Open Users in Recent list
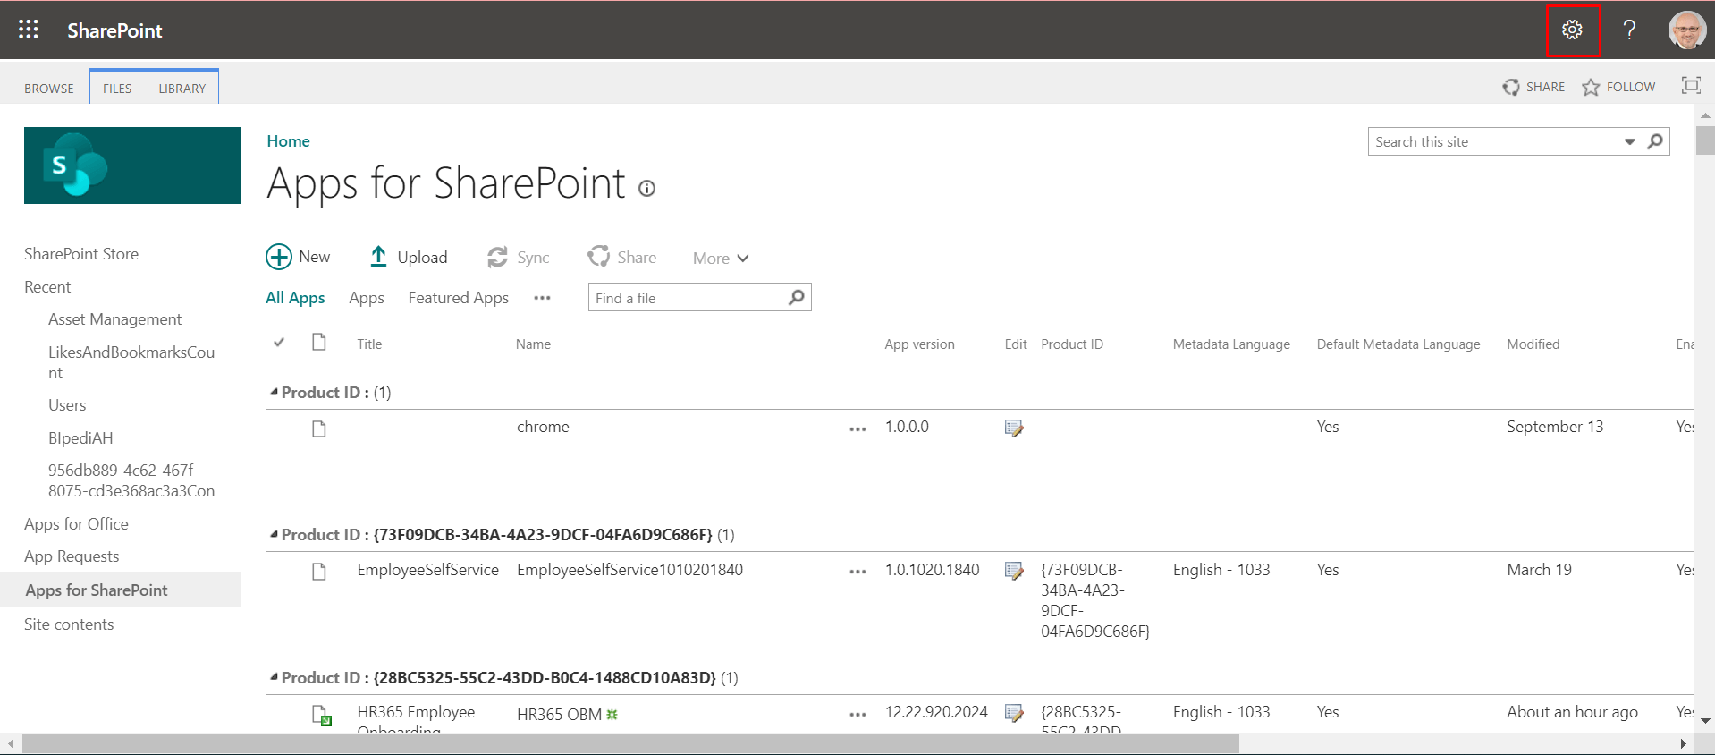Viewport: 1715px width, 755px height. coord(67,405)
